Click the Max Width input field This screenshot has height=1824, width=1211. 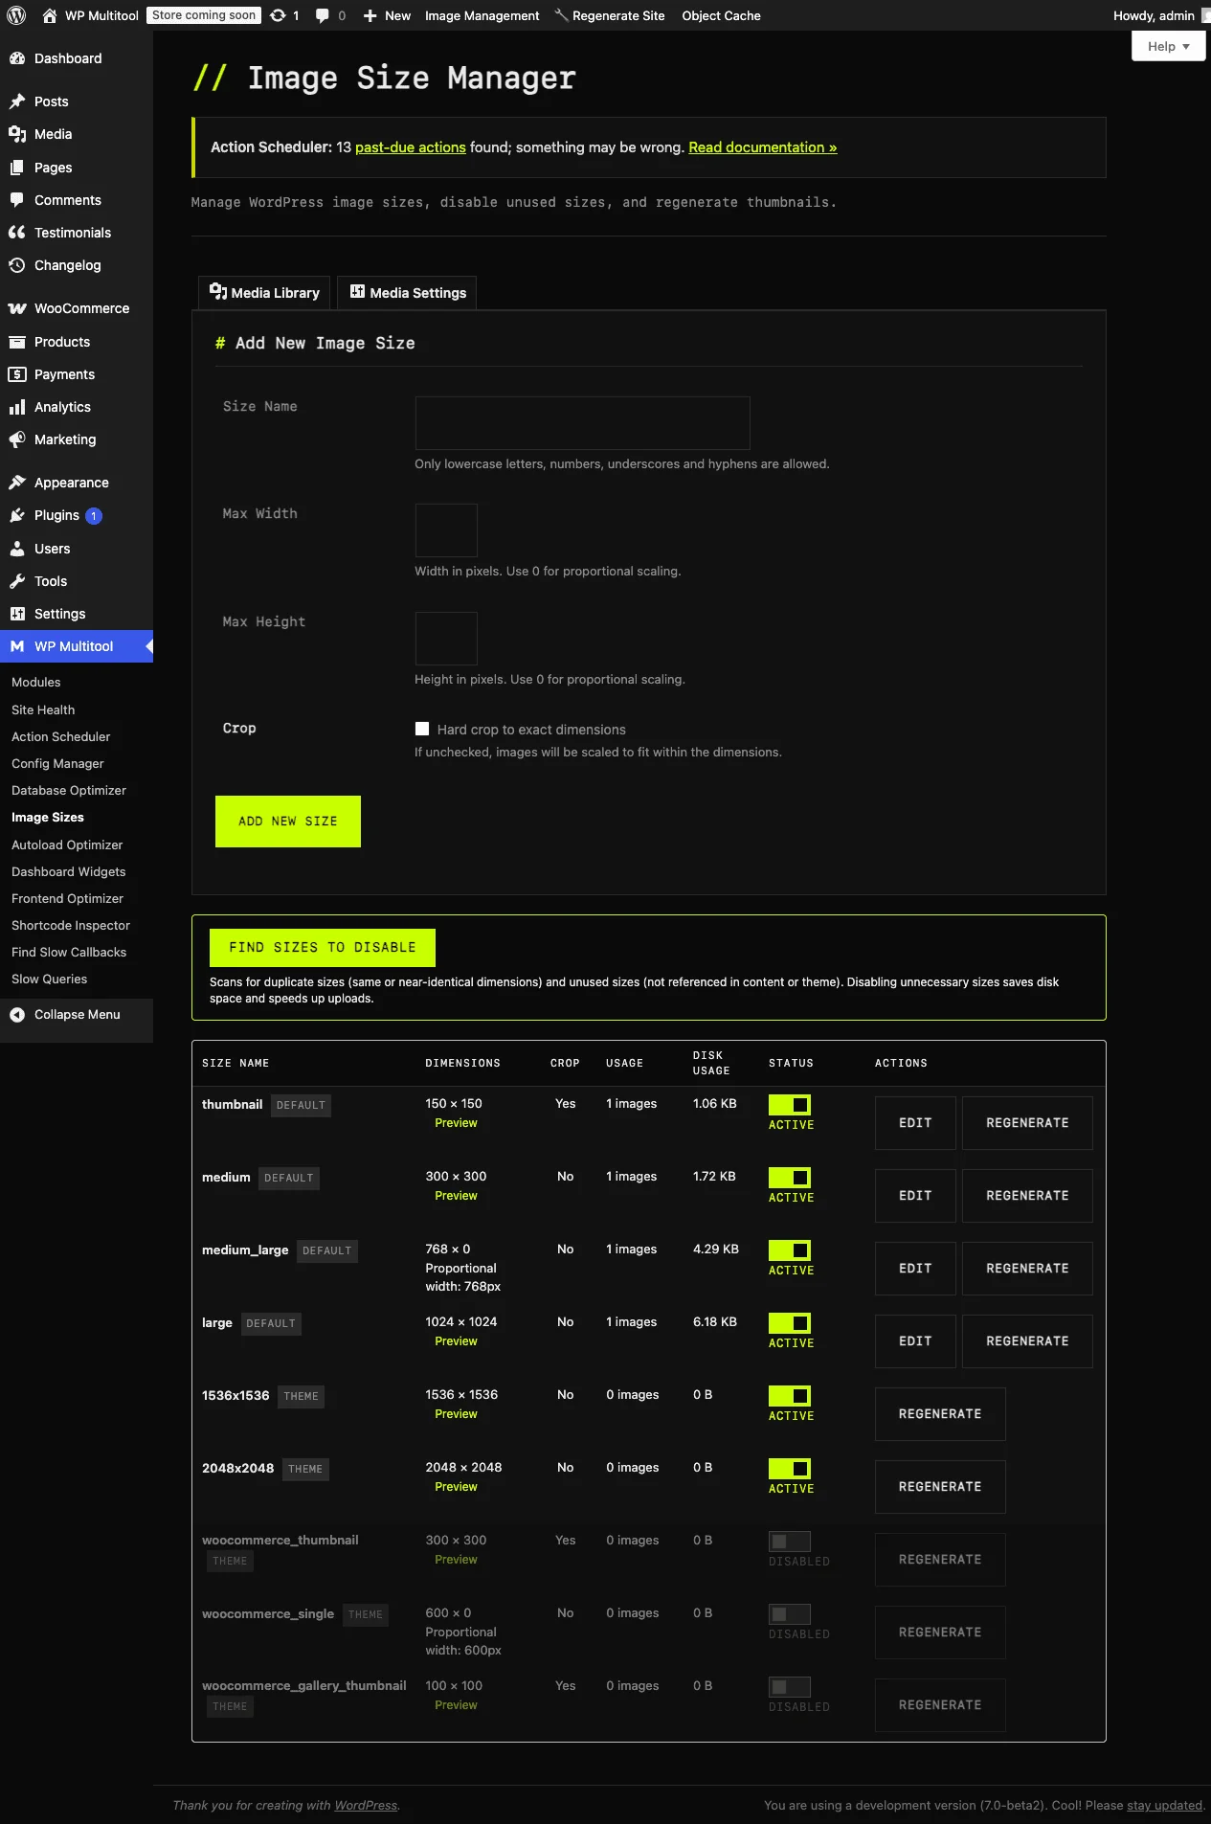point(446,530)
